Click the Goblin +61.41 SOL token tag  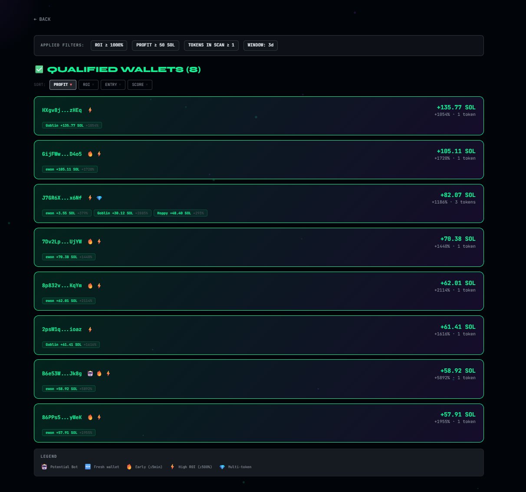71,344
